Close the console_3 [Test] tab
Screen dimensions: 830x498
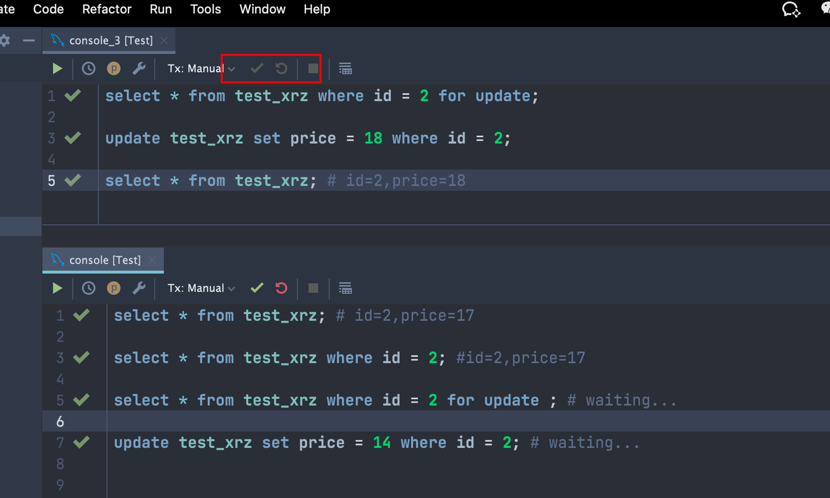(x=164, y=40)
